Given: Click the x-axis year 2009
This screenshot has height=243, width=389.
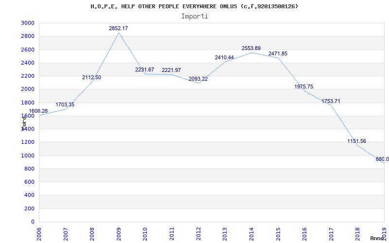Looking at the screenshot, I should tap(119, 233).
